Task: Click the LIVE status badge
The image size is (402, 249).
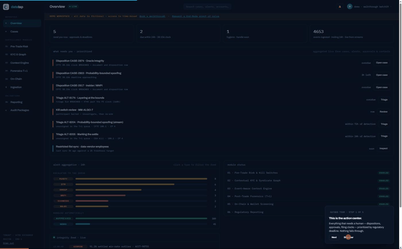Action: pyautogui.click(x=73, y=7)
